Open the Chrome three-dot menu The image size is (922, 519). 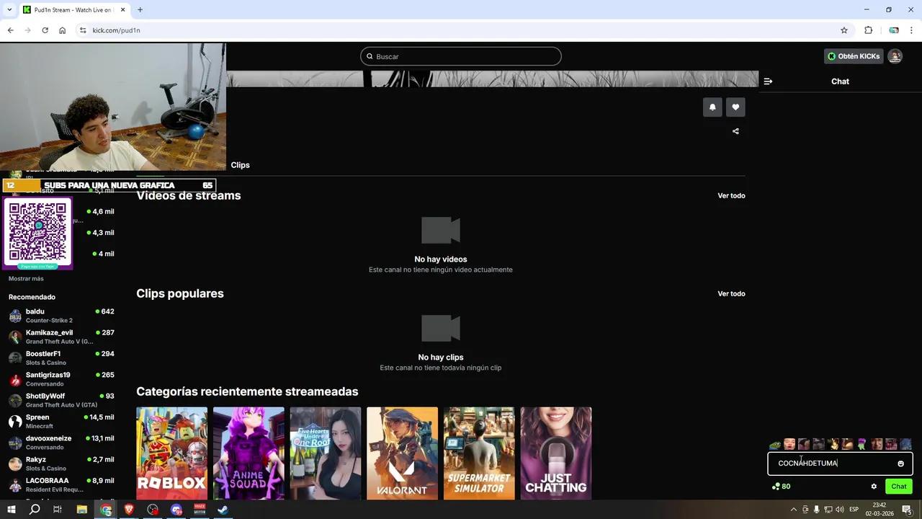(x=912, y=30)
